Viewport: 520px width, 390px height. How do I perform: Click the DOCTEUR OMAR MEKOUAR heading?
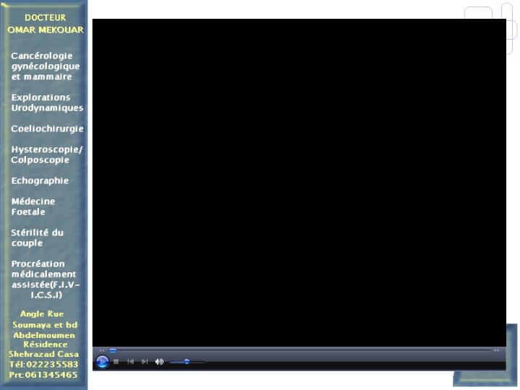click(x=45, y=24)
